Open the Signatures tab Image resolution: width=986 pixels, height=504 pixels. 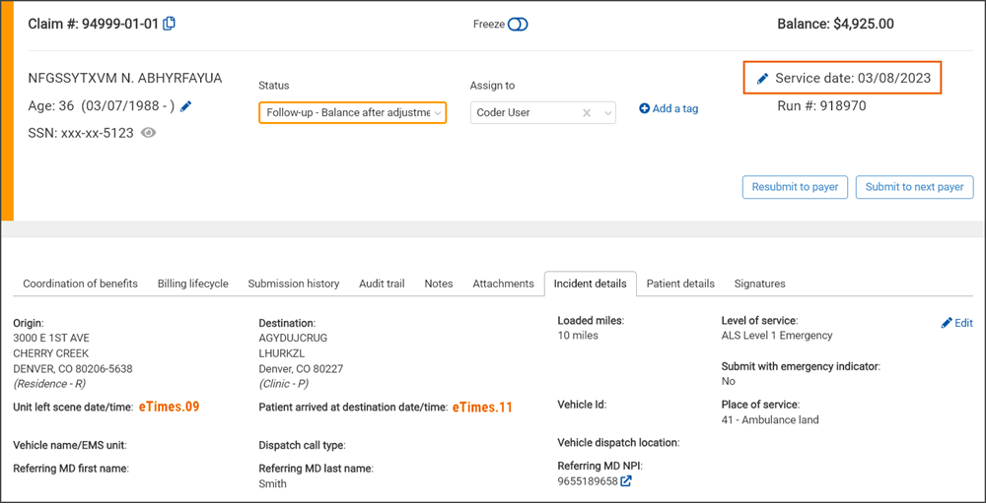[759, 283]
